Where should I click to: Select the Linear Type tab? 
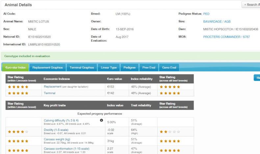click(x=109, y=67)
